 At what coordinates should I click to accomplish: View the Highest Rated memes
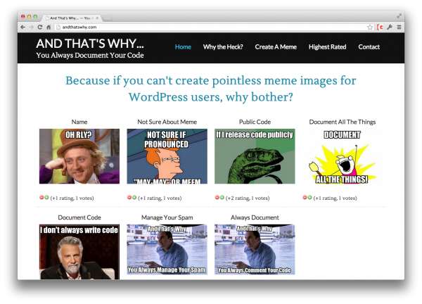click(x=328, y=47)
